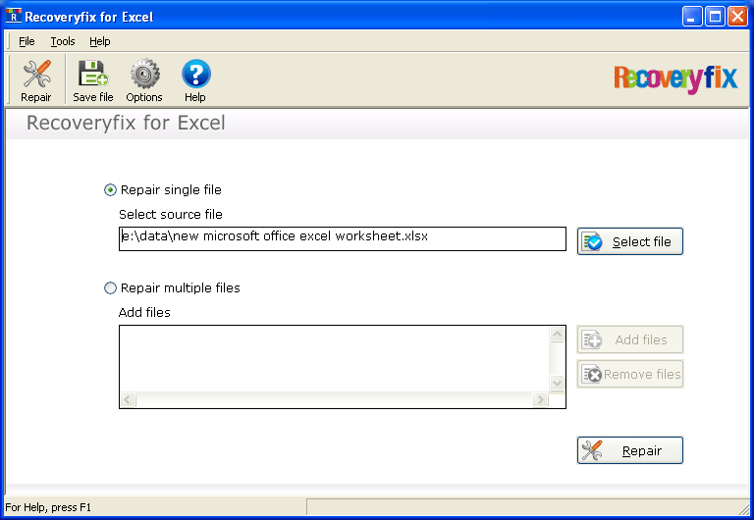Click the Add files button
Image resolution: width=754 pixels, height=520 pixels.
pyautogui.click(x=630, y=339)
